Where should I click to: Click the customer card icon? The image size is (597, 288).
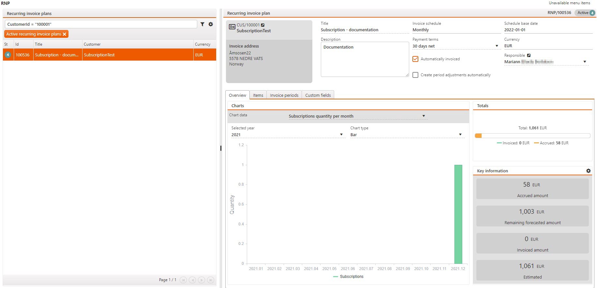(232, 27)
